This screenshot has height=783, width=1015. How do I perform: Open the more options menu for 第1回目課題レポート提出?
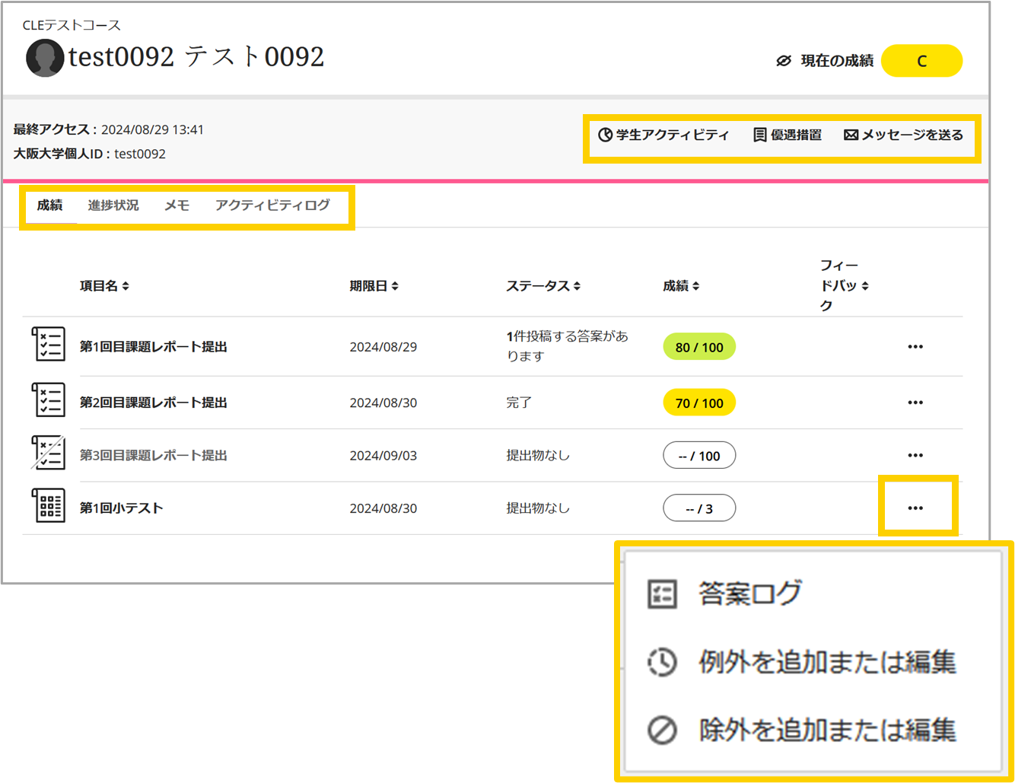pos(915,347)
